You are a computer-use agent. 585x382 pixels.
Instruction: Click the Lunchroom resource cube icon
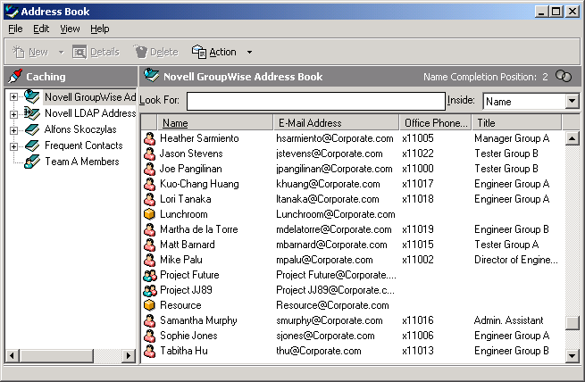click(x=150, y=214)
